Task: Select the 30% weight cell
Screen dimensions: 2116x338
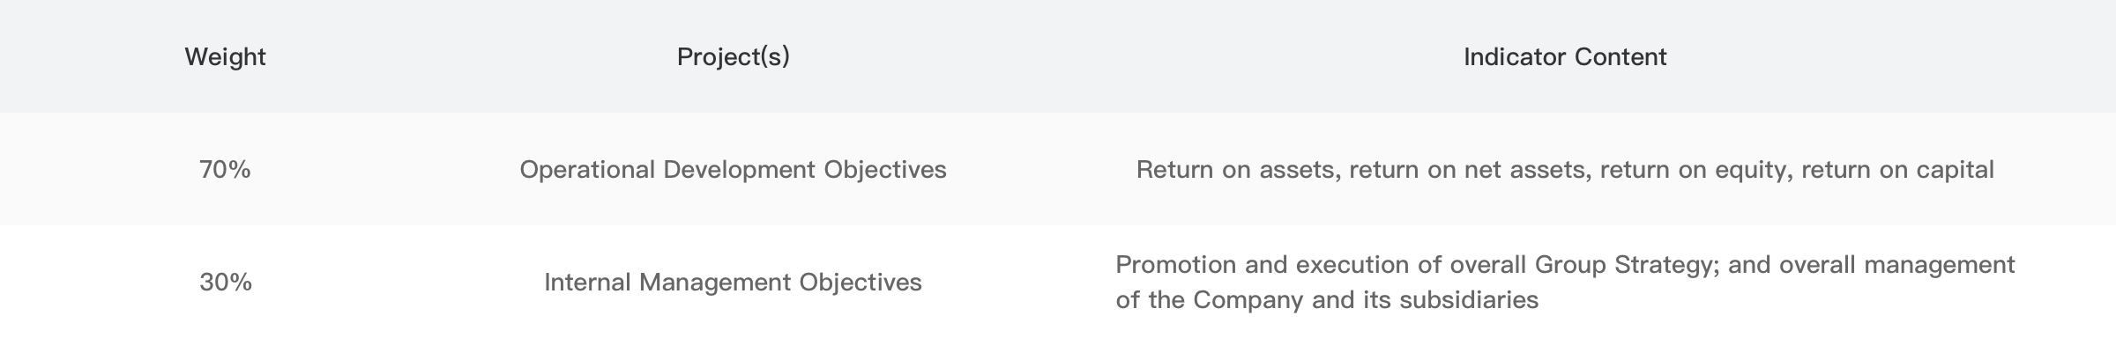Action: tap(225, 282)
